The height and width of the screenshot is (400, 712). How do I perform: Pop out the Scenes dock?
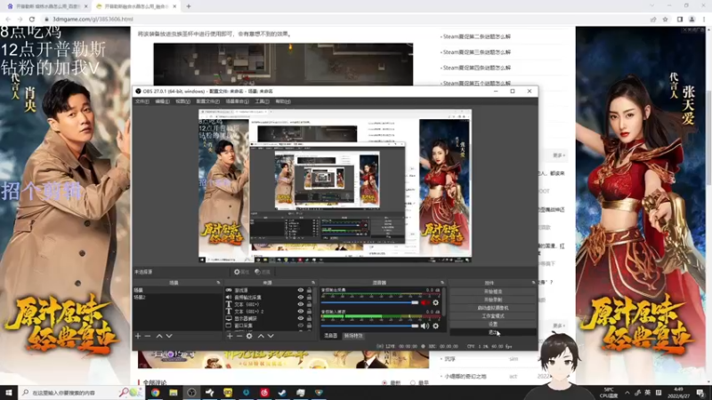coord(218,283)
